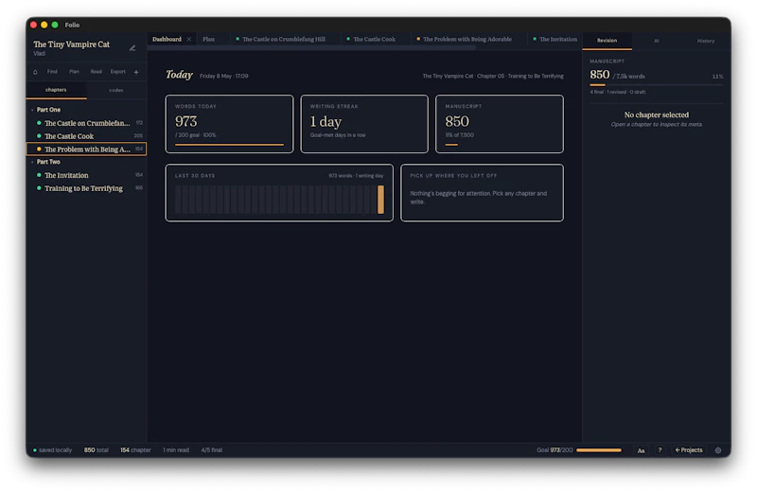Click Export in the sidebar toolbar

pyautogui.click(x=117, y=72)
